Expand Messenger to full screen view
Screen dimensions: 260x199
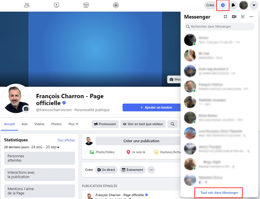(225, 17)
